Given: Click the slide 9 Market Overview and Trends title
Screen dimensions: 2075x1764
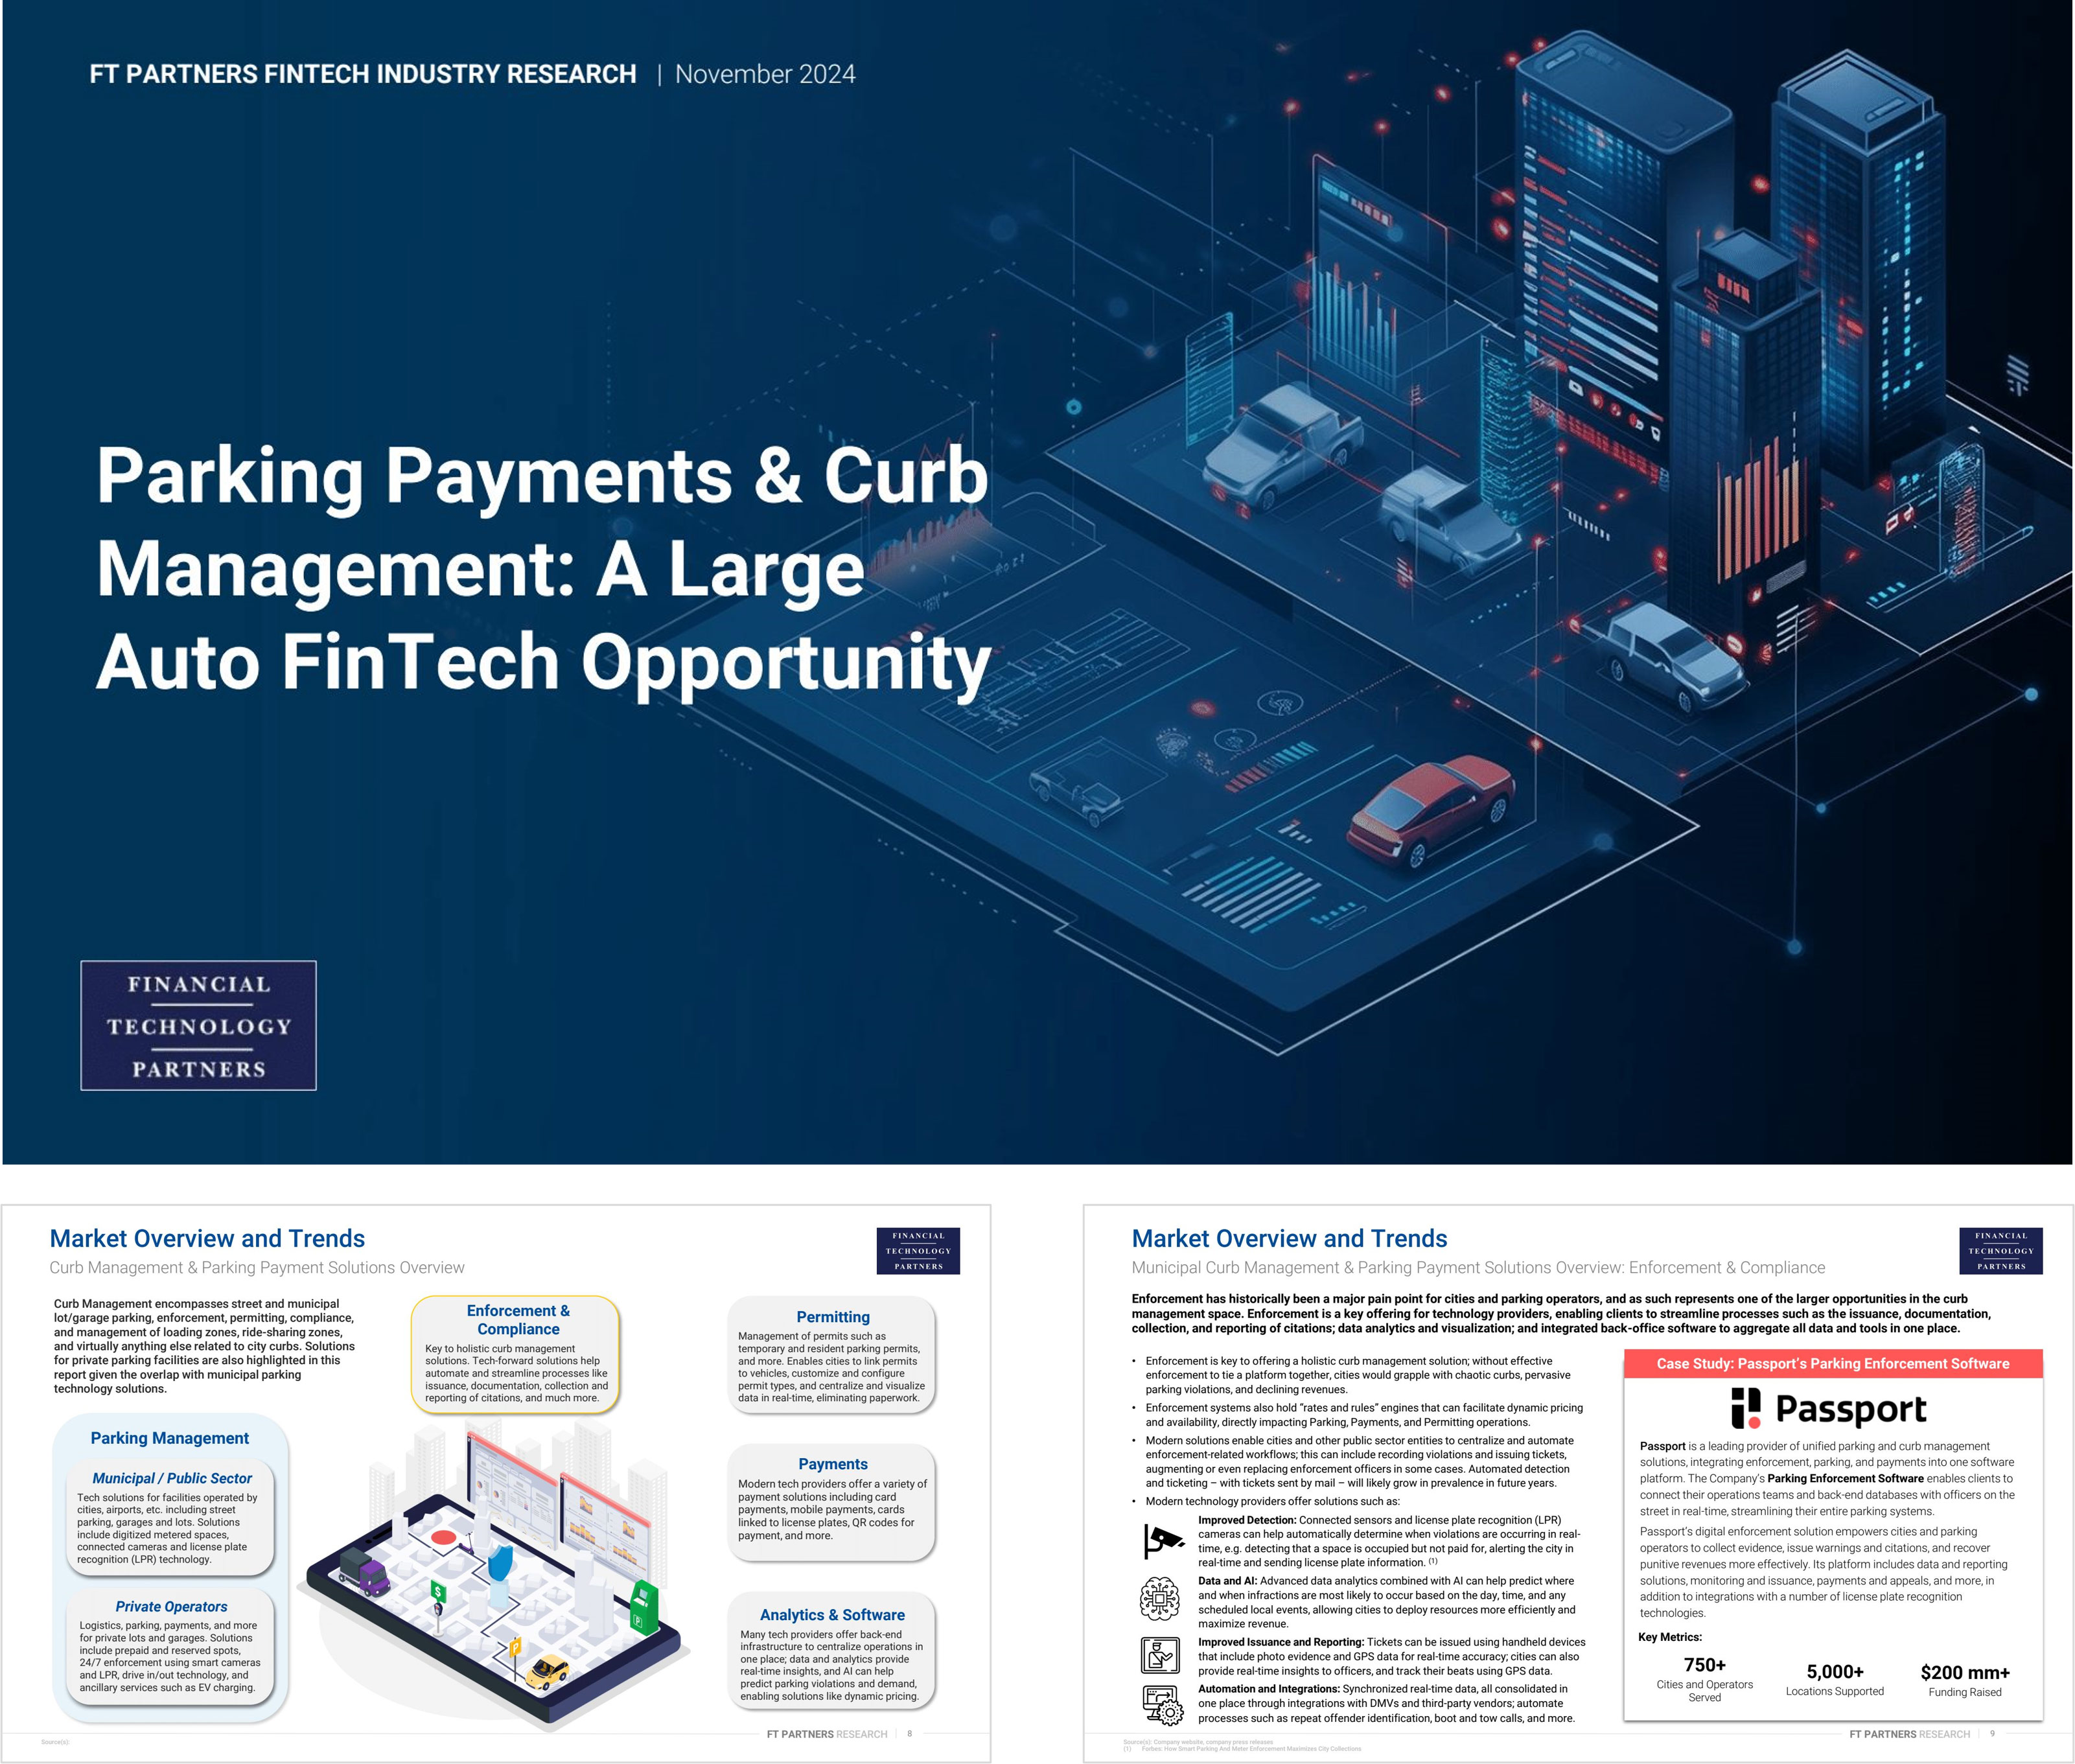Looking at the screenshot, I should pos(1289,1238).
